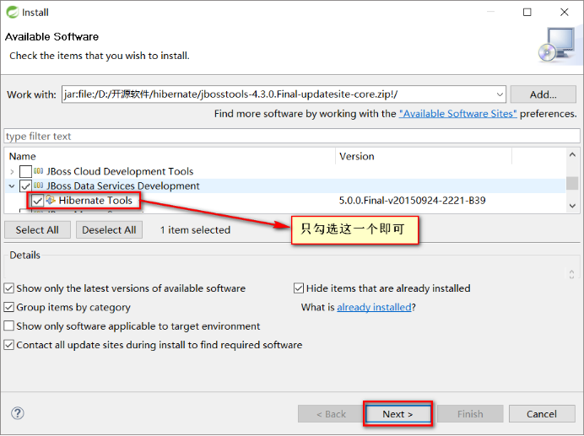The image size is (584, 436).
Task: Click the Select All button
Action: click(37, 229)
